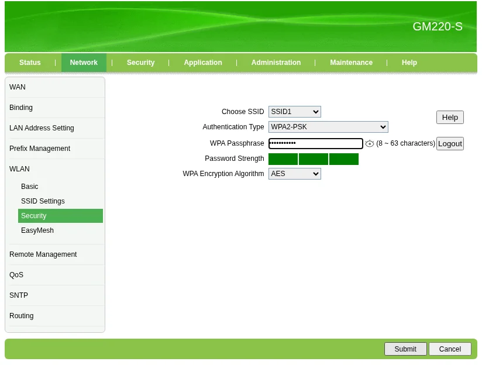Submit the security settings
The width and height of the screenshot is (482, 365).
pos(405,349)
